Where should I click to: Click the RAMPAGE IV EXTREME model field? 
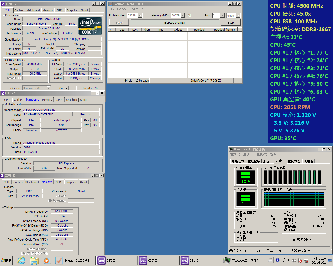tap(47, 114)
